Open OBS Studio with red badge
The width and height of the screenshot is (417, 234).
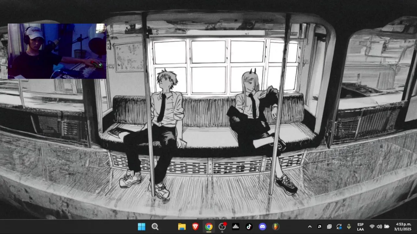tap(222, 226)
